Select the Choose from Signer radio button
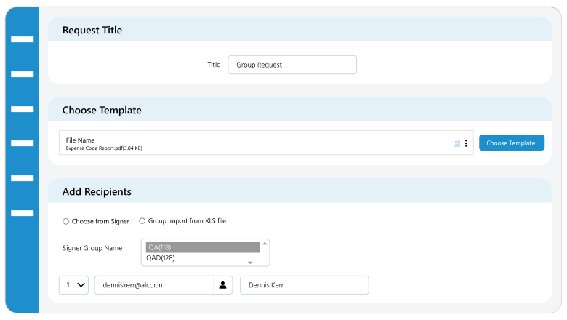567x320 pixels. [x=66, y=221]
